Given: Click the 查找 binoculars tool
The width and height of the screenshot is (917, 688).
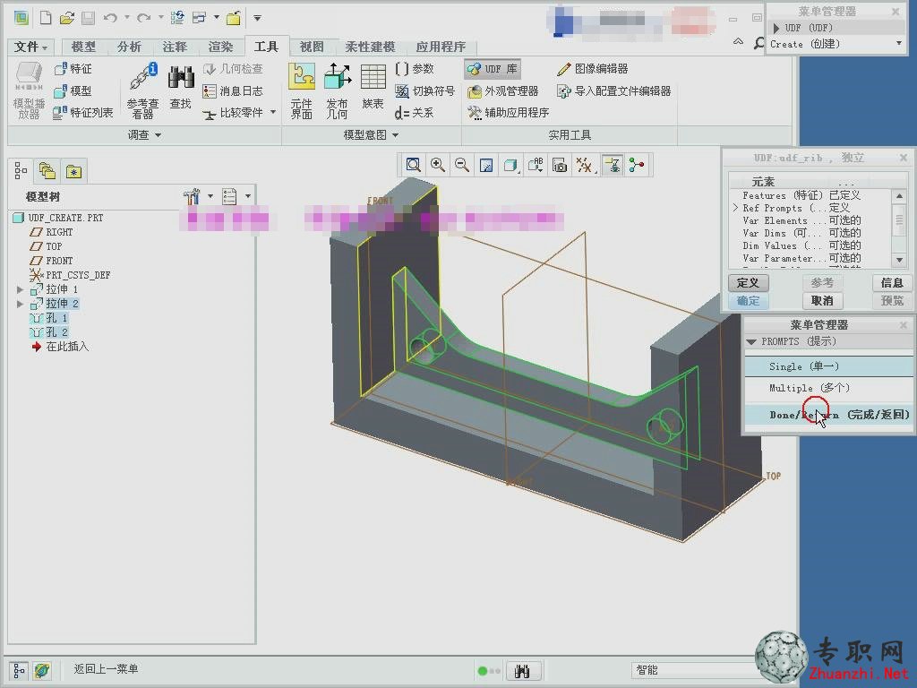Looking at the screenshot, I should click(181, 88).
